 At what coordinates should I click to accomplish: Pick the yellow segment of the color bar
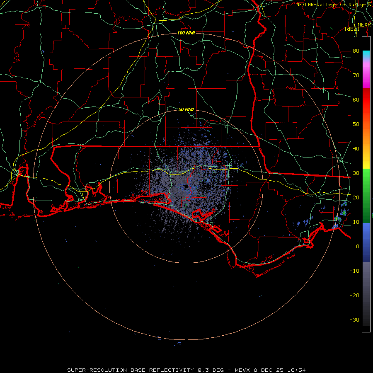pos(366,162)
